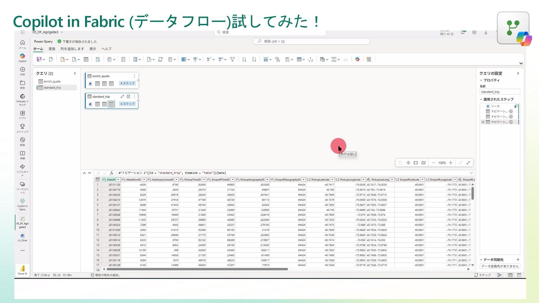
Task: Open the Apps (アプリ) sidebar item
Action: pos(22,115)
